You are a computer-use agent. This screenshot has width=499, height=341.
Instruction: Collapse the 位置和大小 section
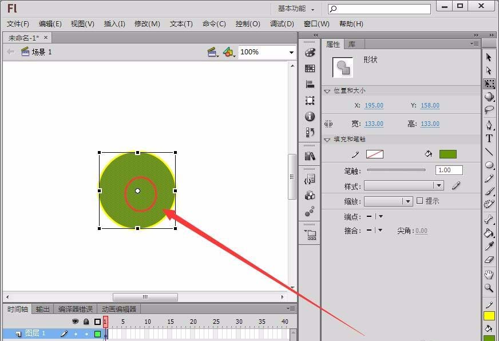(x=327, y=92)
